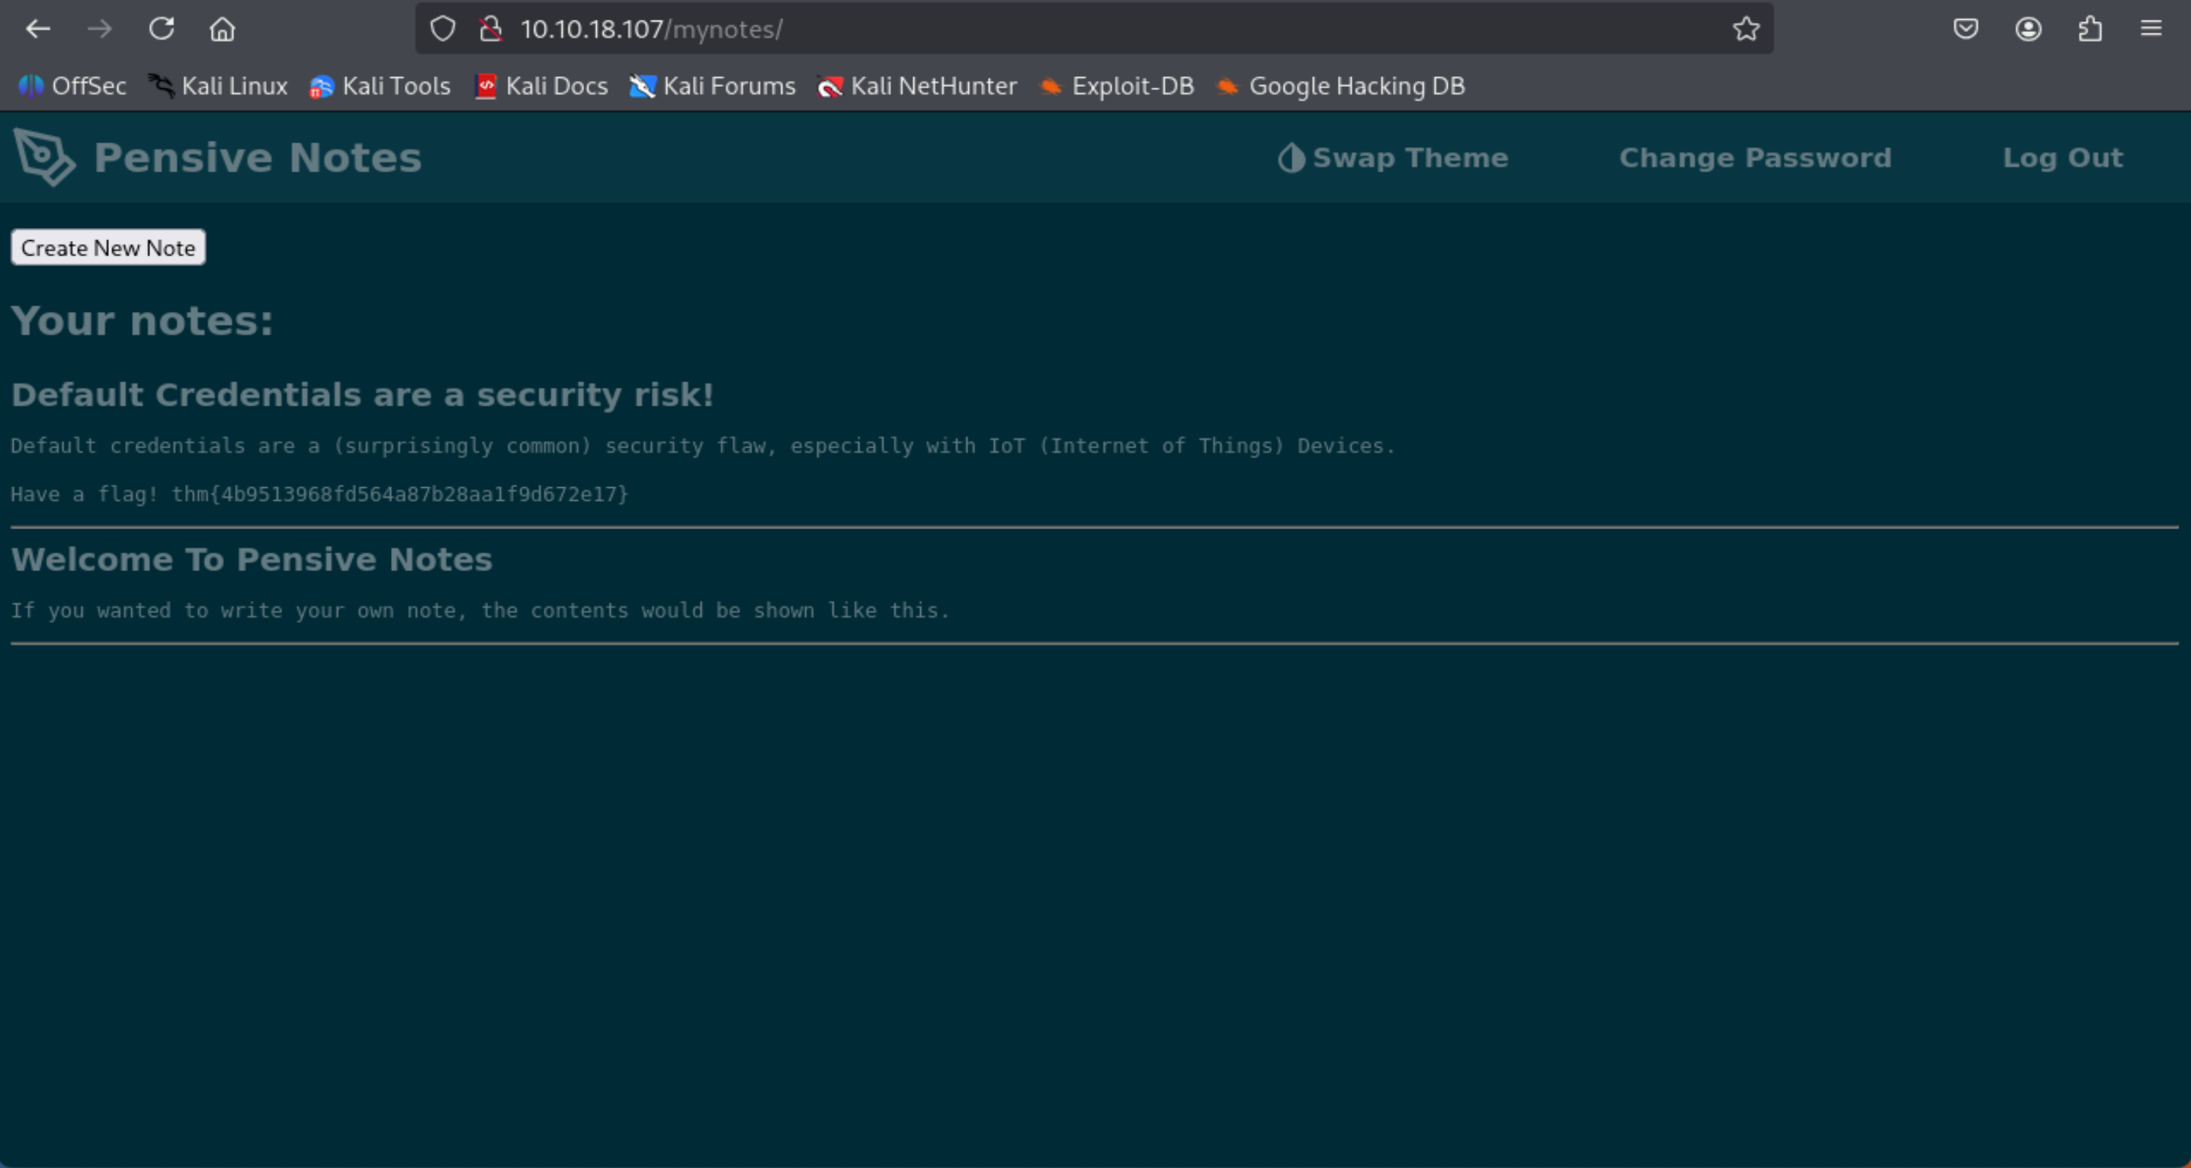This screenshot has height=1168, width=2191.
Task: Open the Extensions puzzle icon
Action: click(x=2090, y=29)
